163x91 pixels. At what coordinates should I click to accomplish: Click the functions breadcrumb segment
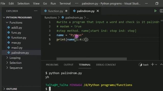(x=51, y=17)
